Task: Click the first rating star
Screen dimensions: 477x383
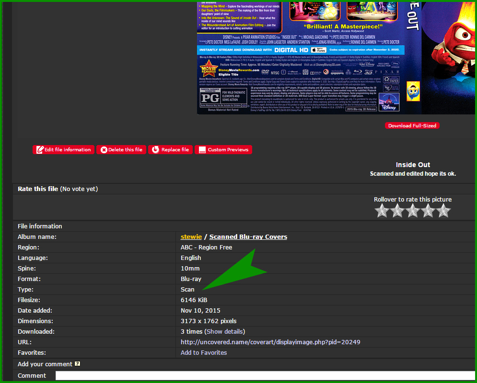Action: click(x=382, y=211)
